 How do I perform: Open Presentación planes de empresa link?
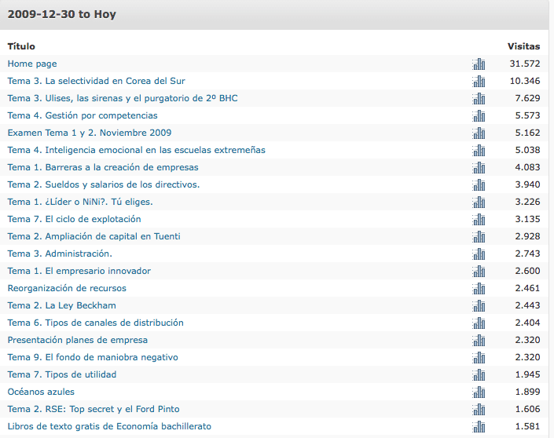(77, 340)
